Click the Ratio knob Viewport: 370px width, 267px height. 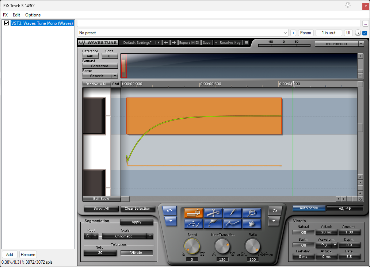tap(252, 246)
